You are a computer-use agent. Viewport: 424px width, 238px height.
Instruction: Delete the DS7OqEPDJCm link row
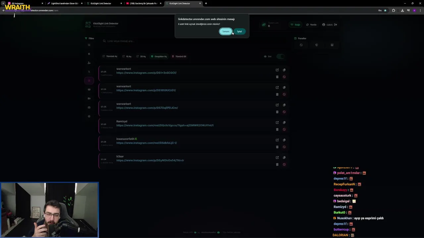pyautogui.click(x=277, y=112)
